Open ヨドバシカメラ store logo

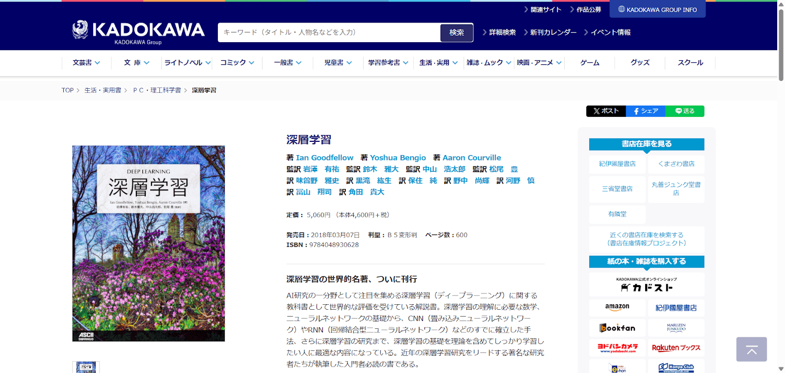(617, 348)
